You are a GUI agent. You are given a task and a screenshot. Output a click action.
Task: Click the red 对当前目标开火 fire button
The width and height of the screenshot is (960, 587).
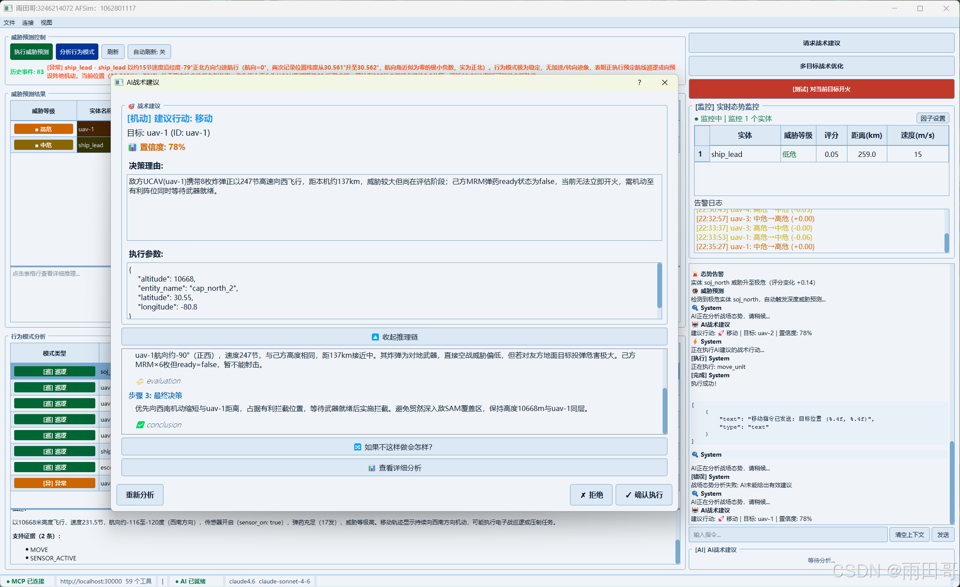click(821, 89)
